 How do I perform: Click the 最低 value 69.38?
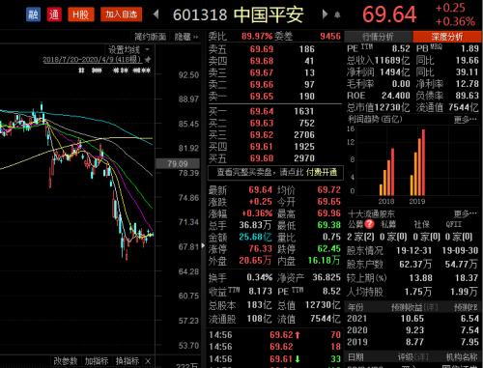(x=328, y=225)
